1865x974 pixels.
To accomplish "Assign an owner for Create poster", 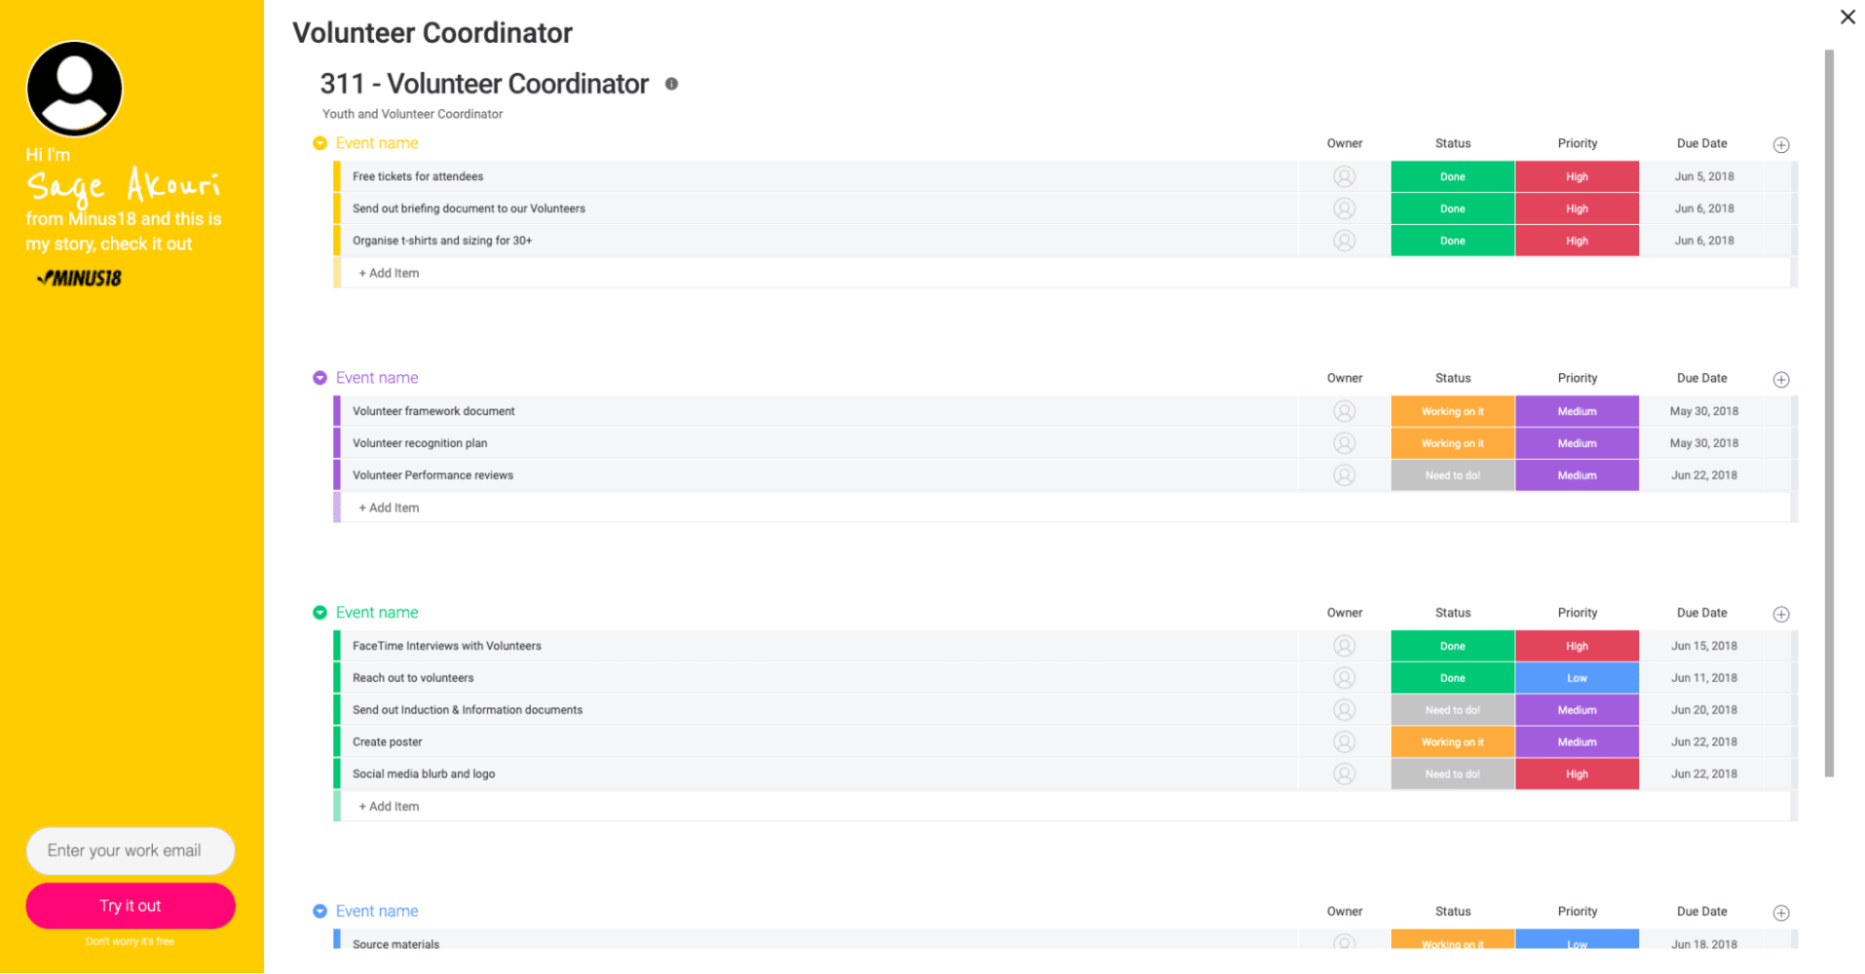I will point(1343,741).
